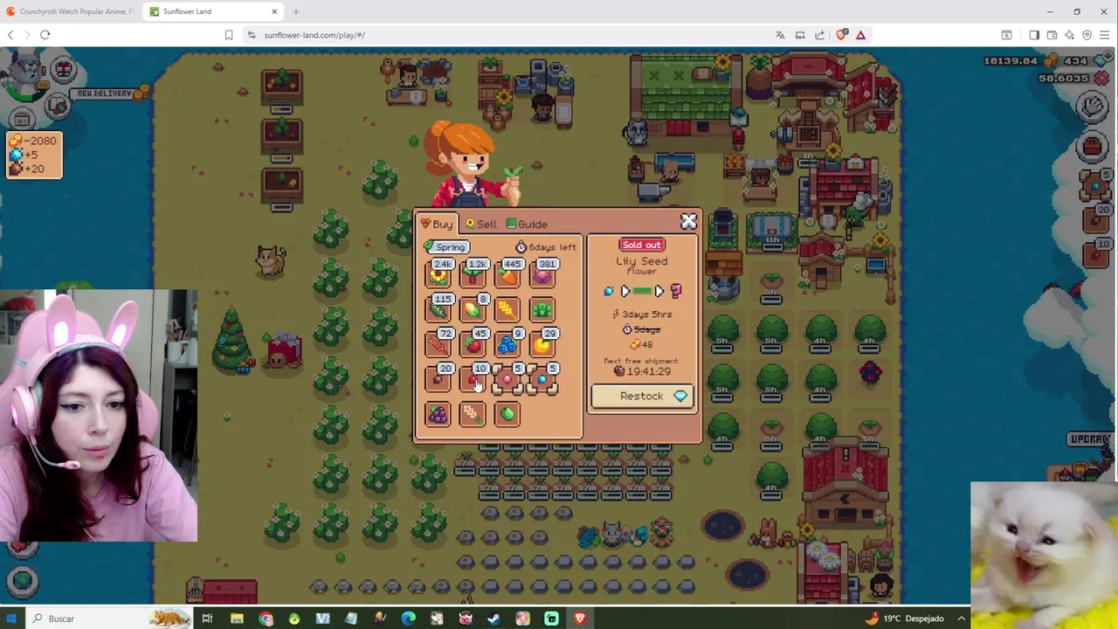
Task: Click the Sold out badge
Action: pyautogui.click(x=641, y=245)
